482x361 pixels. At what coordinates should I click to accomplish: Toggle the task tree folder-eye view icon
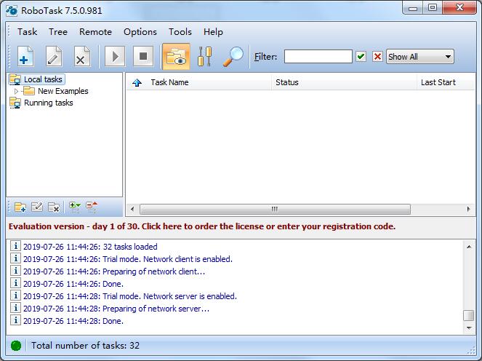click(176, 56)
